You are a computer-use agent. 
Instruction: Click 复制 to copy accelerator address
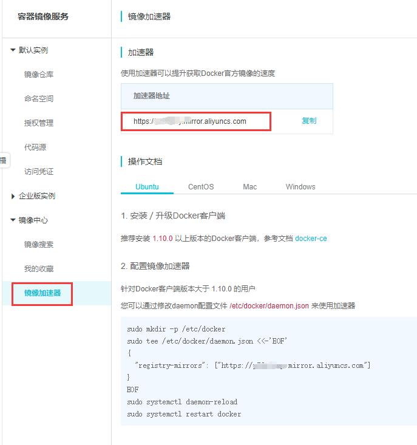[309, 121]
